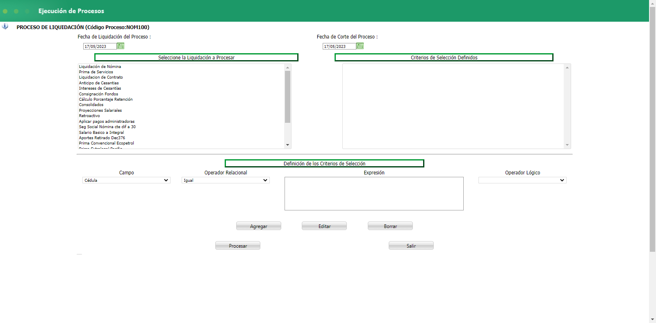Screen dimensions: 656x323
Task: Select Prima Convencional Ecopetrol in list
Action: [x=181, y=143]
